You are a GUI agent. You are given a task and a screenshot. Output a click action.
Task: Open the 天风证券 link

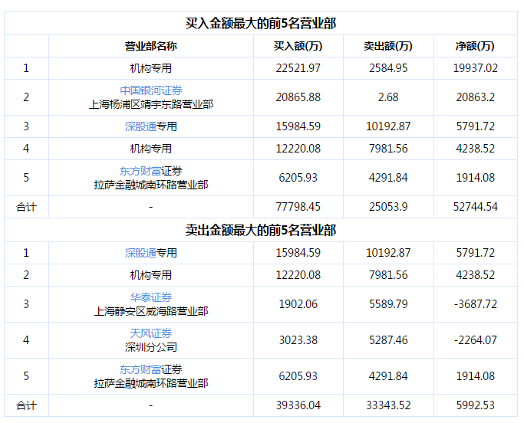pos(151,333)
